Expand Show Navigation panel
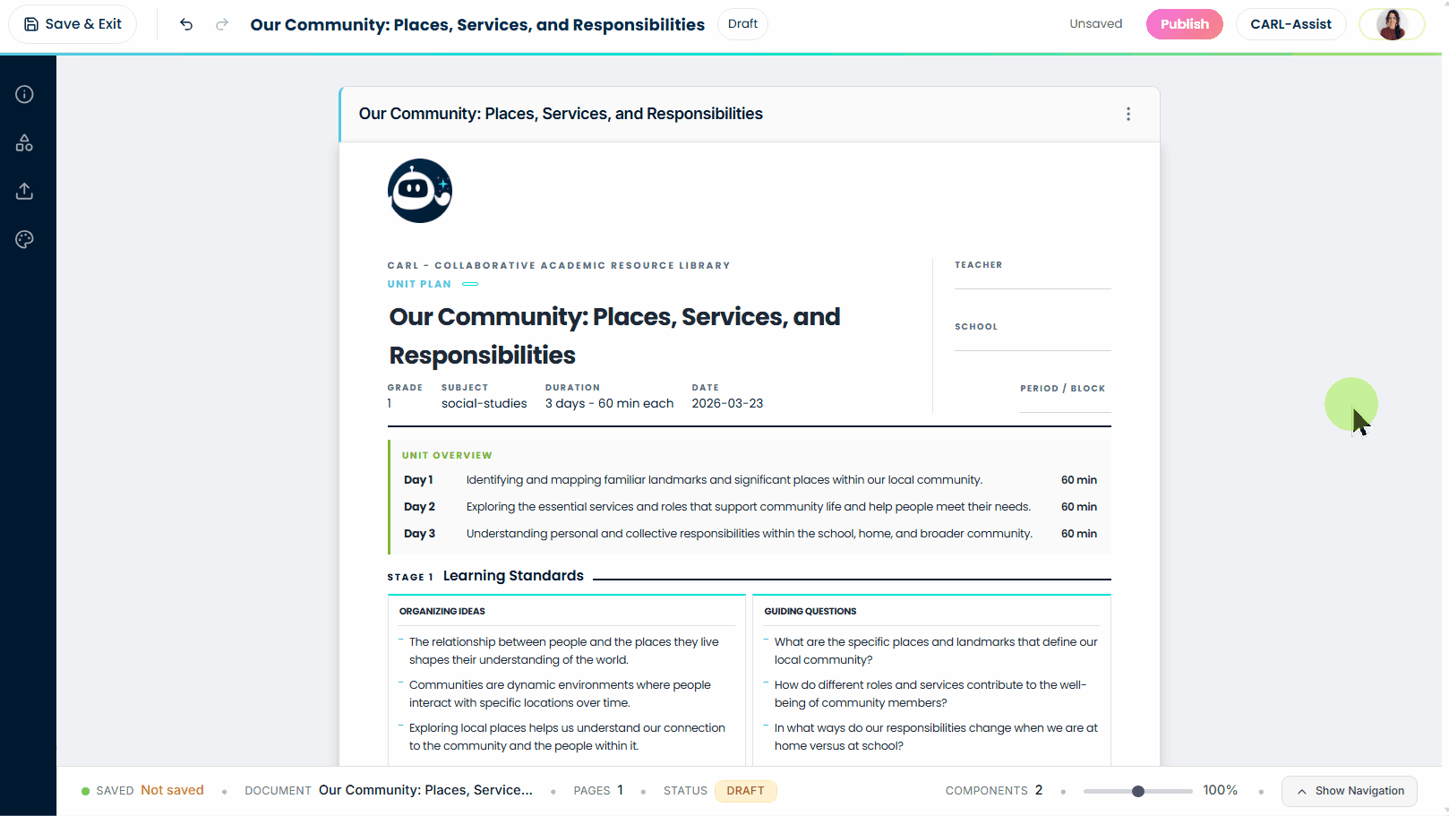This screenshot has width=1449, height=816. click(x=1349, y=791)
